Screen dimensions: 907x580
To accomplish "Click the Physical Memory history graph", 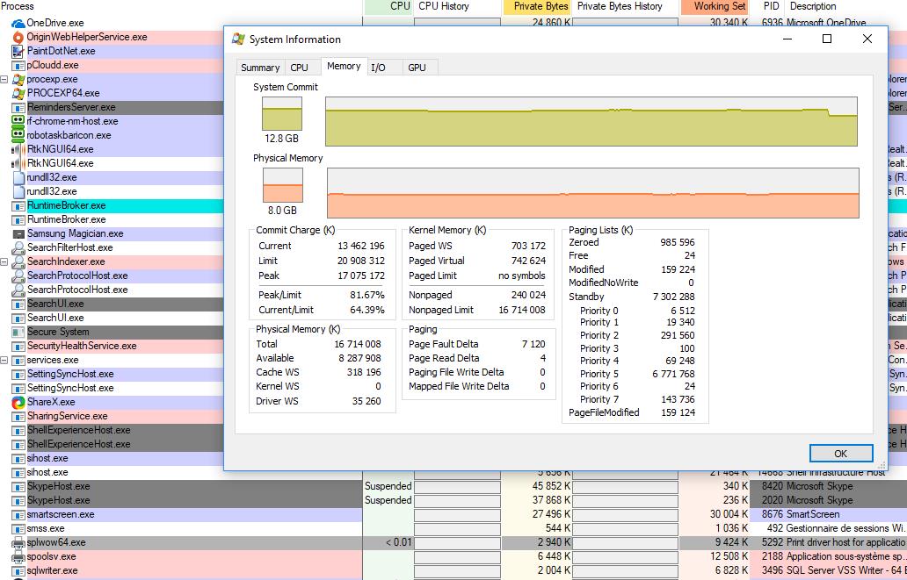I will coord(593,193).
